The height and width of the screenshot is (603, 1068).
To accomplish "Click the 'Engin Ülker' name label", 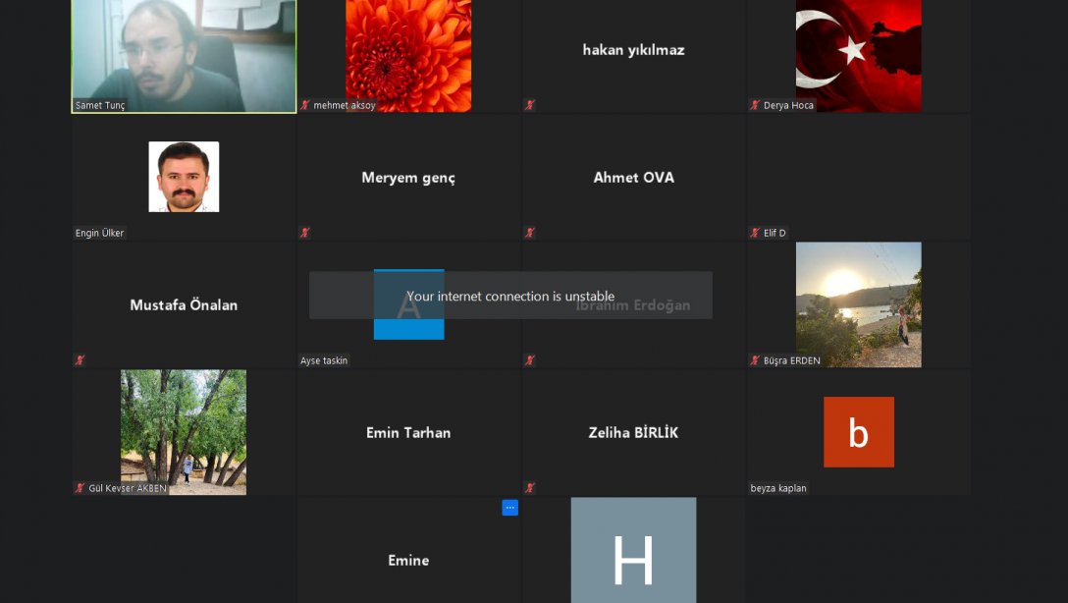I will pyautogui.click(x=99, y=233).
